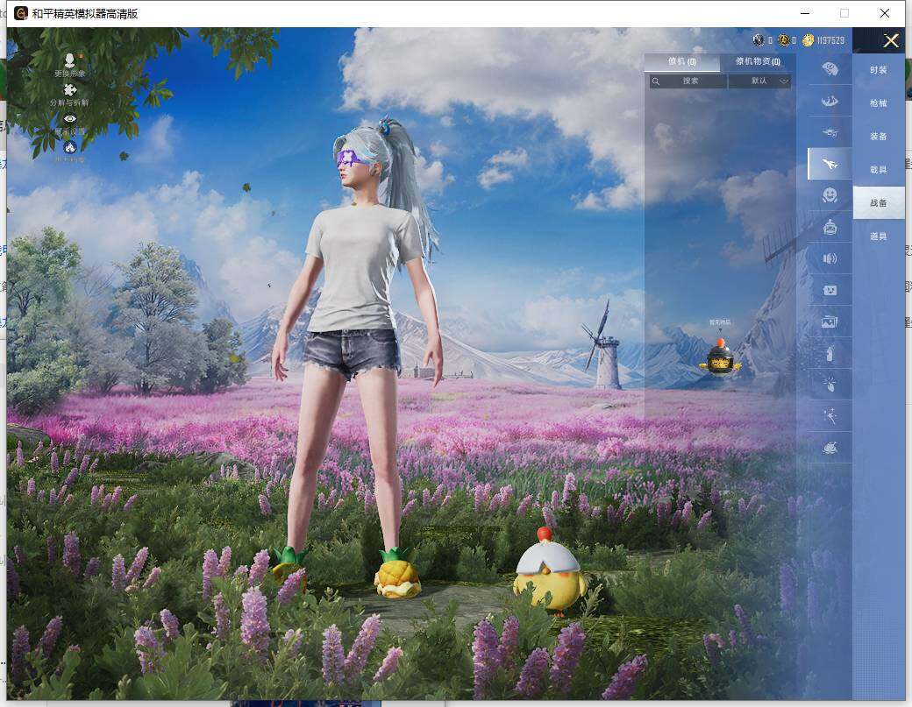The image size is (912, 707).
Task: Switch to the 僚机物资 (0) tab
Action: pos(758,61)
